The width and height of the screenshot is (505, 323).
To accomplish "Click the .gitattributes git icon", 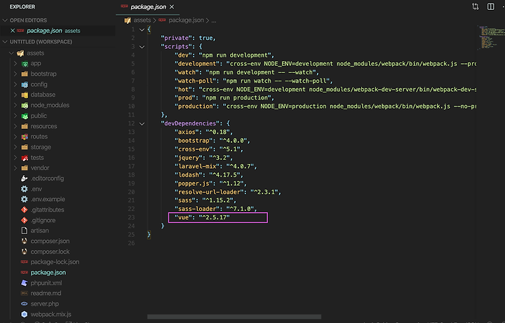I will coord(24,209).
